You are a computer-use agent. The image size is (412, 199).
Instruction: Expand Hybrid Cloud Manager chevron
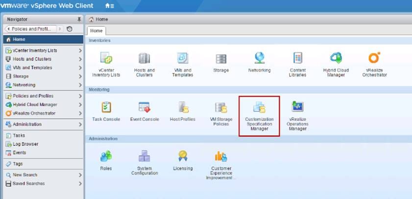pos(80,104)
